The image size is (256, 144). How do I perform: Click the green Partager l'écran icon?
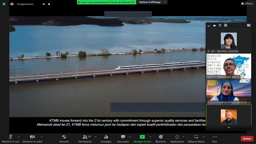pos(142,137)
